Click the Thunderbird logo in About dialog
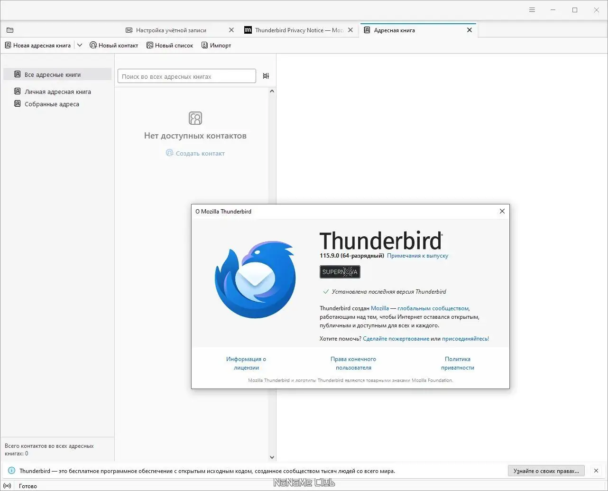Viewport: 608px width, 491px height. coord(255,279)
